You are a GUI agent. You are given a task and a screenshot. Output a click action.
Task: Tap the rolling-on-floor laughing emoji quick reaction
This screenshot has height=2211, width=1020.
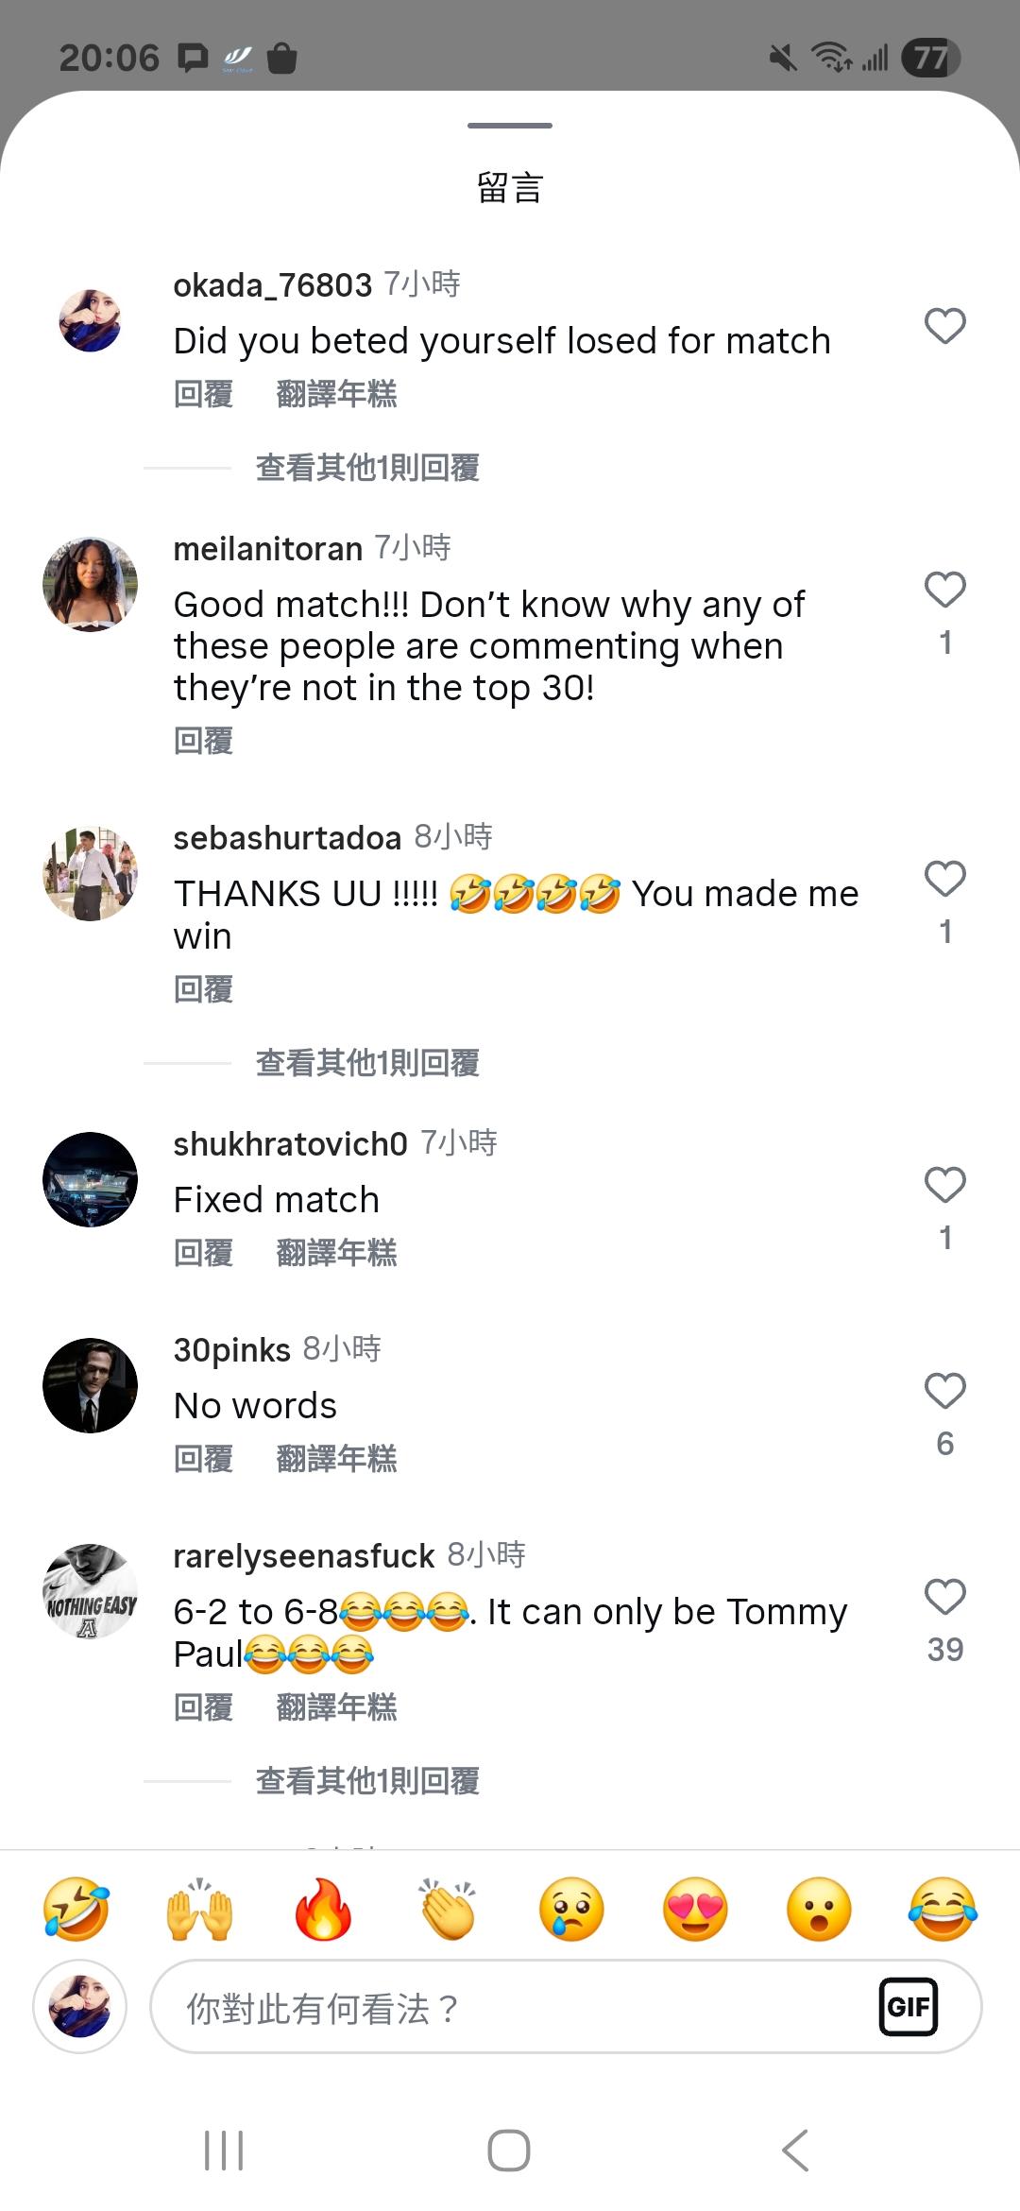point(76,1910)
